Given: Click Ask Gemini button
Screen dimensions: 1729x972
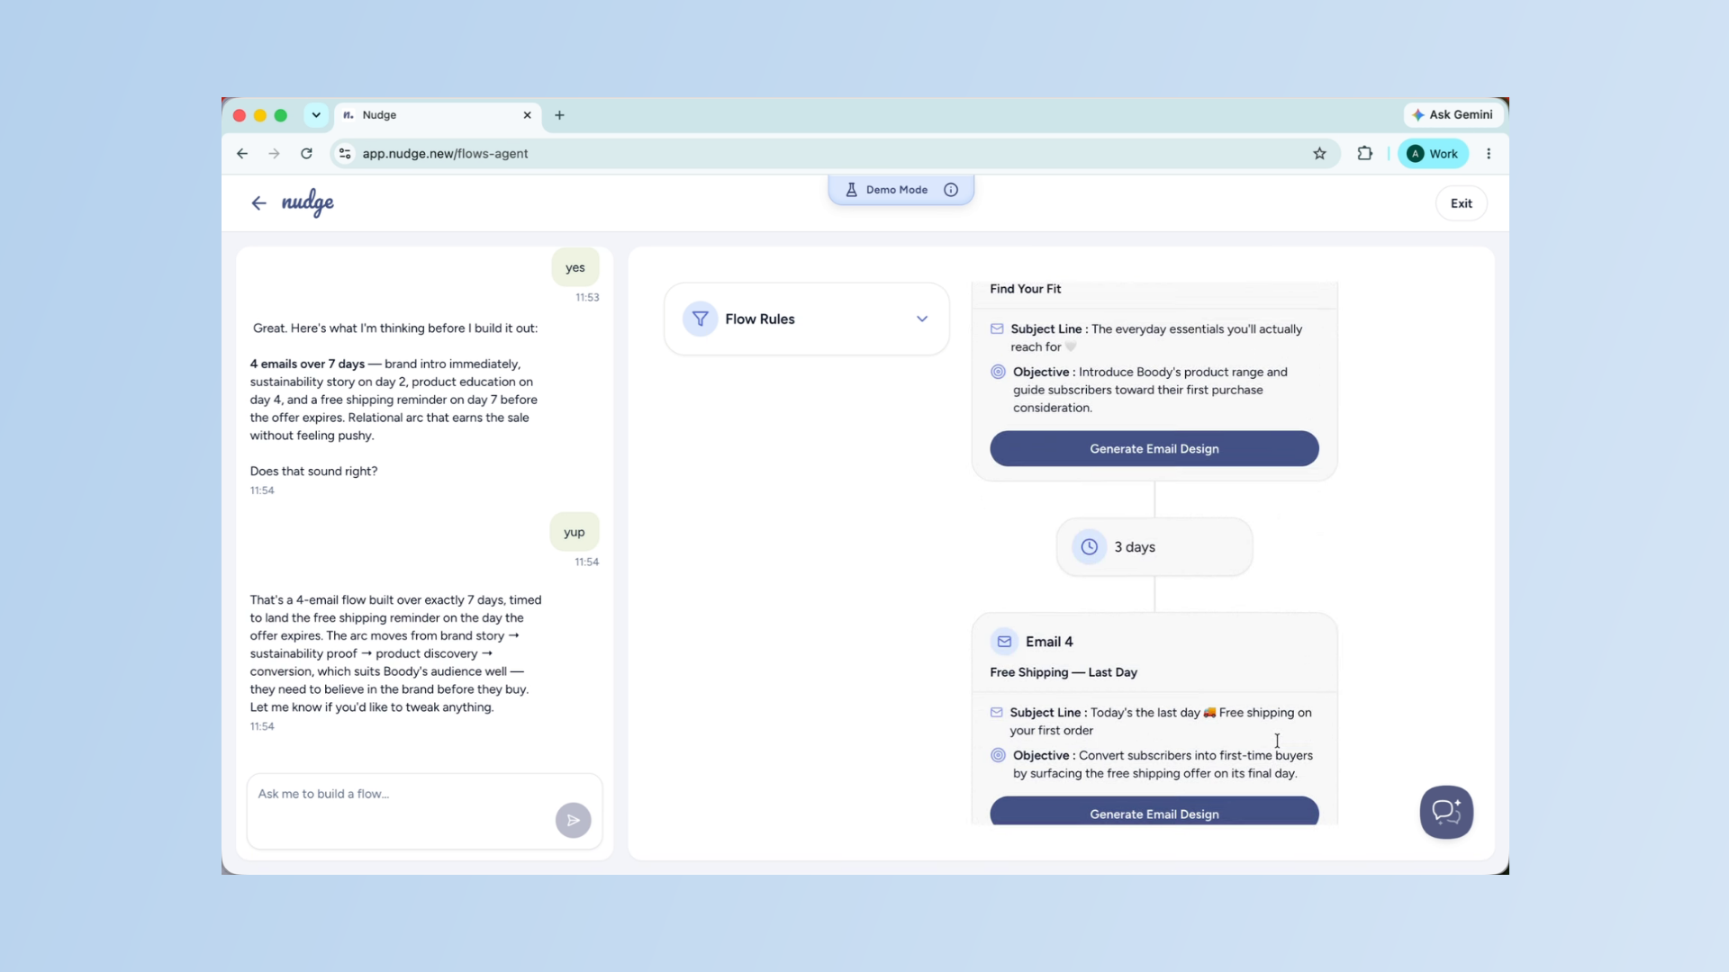Looking at the screenshot, I should pyautogui.click(x=1453, y=114).
